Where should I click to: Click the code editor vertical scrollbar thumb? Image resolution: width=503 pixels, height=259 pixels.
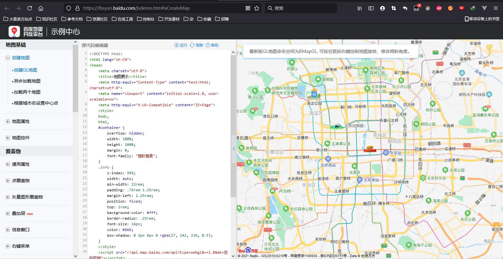click(x=233, y=126)
